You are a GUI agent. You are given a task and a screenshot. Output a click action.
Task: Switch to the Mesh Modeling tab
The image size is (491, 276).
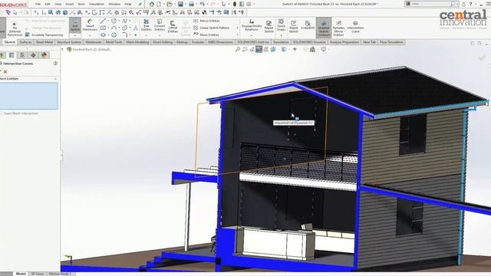click(x=137, y=42)
